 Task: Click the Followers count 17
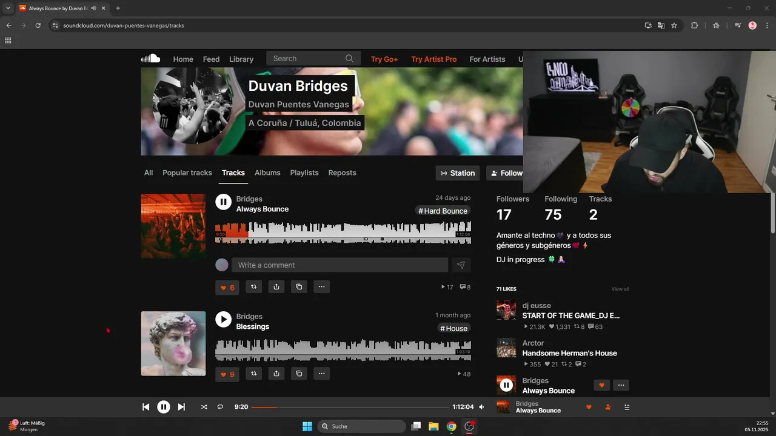point(504,214)
